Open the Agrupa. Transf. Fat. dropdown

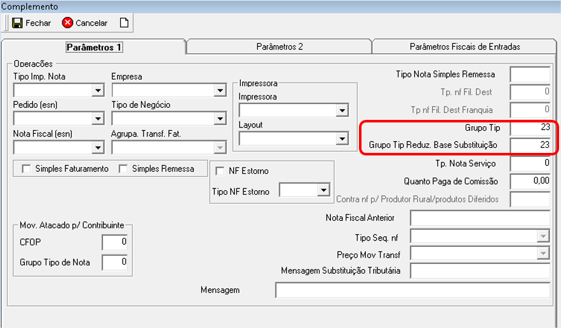click(220, 147)
